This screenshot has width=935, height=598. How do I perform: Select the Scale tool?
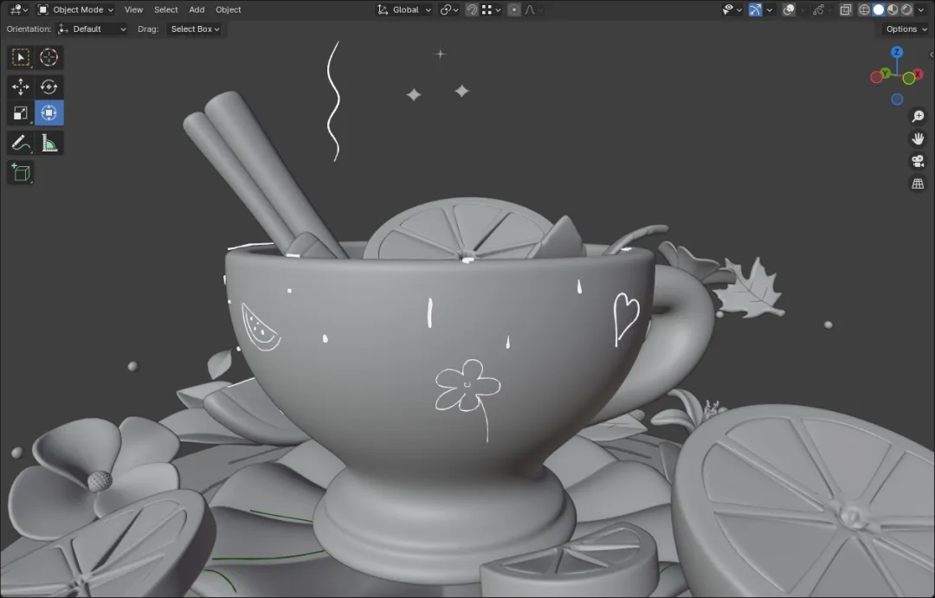(20, 113)
